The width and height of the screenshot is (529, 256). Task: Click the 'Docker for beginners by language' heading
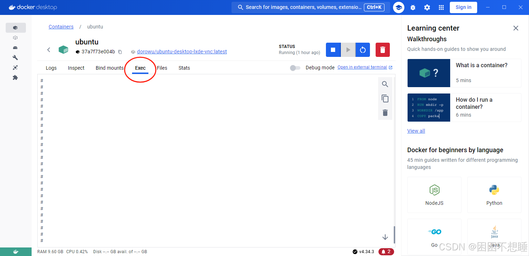point(455,150)
